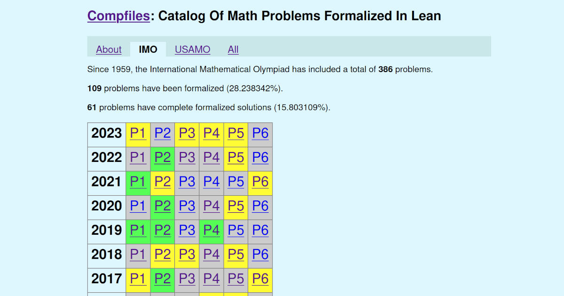The image size is (564, 296).
Task: View IMO 2022 problem P5
Action: (236, 157)
